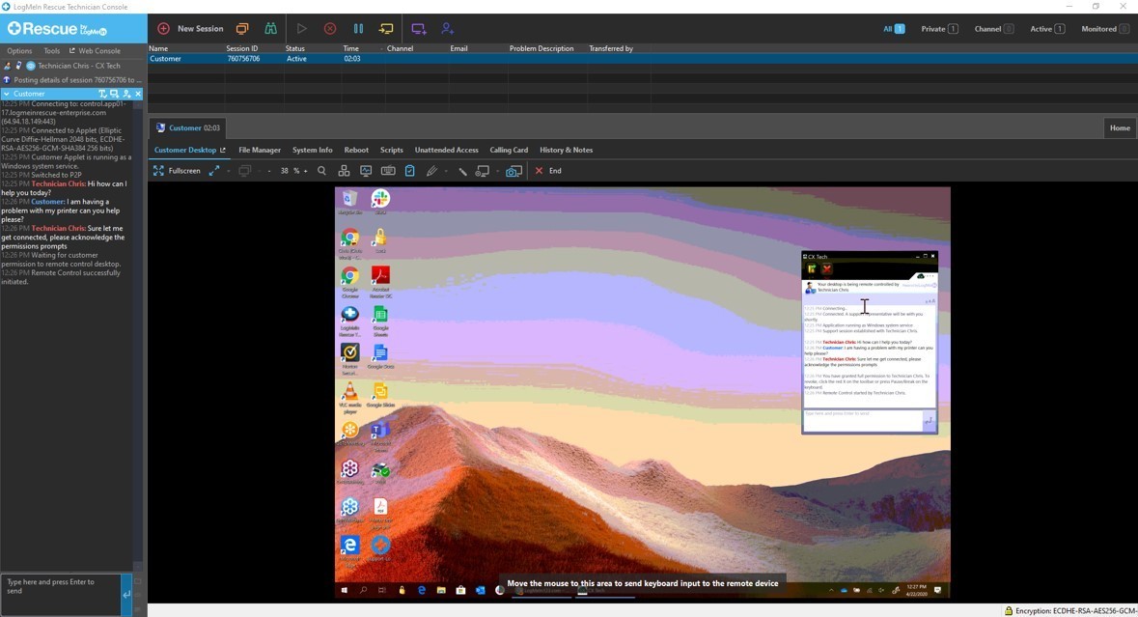Click the clipboard sync icon

tap(409, 171)
